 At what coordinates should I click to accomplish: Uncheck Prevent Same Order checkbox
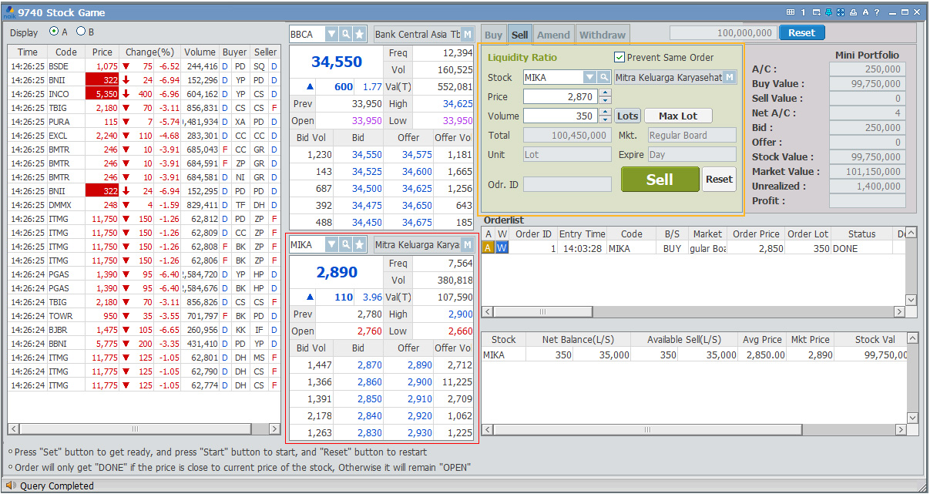pyautogui.click(x=619, y=57)
